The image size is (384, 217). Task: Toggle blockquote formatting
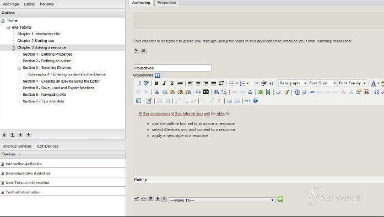click(x=272, y=83)
